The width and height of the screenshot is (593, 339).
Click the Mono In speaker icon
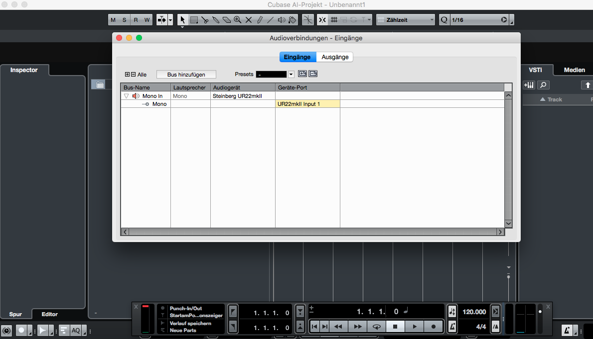[x=136, y=96]
